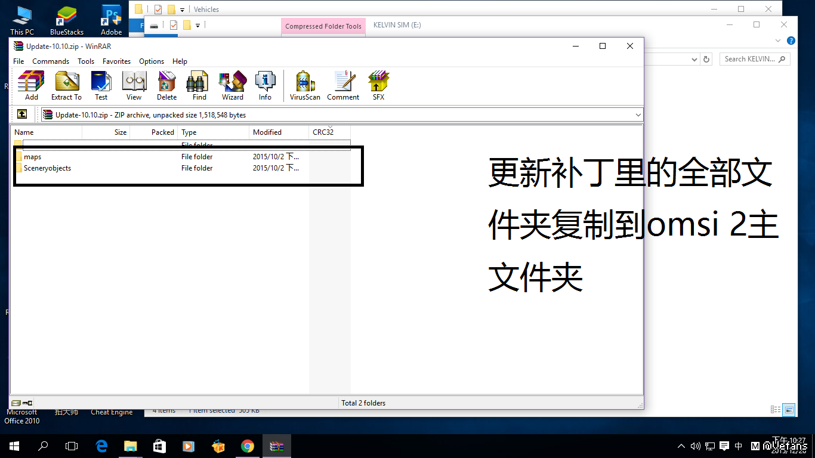Click the Search KELVIN field
The image size is (815, 458).
click(755, 59)
